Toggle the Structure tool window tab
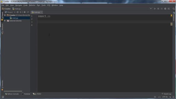Screen dimensions: 176x99 click(2, 29)
